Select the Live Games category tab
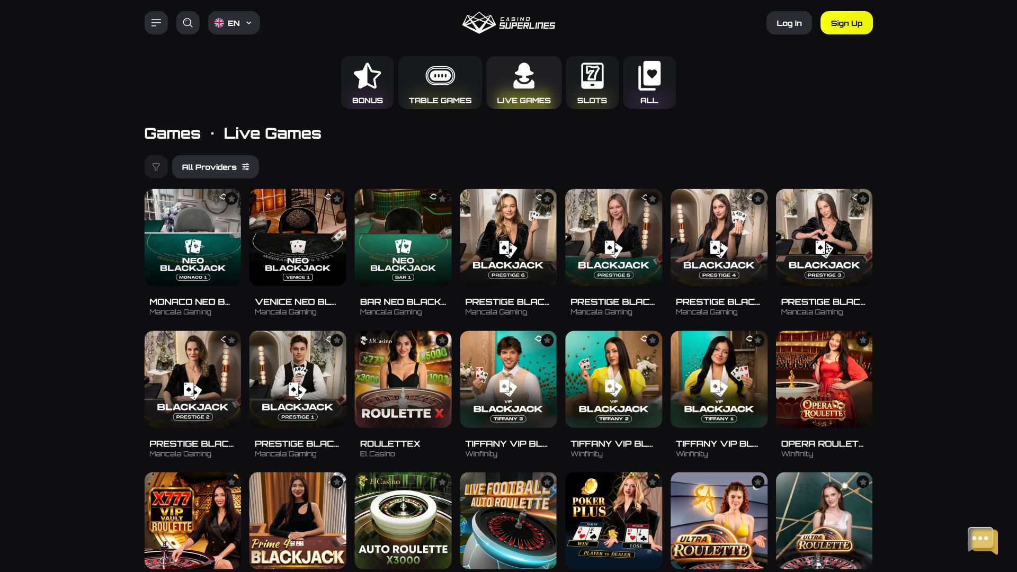 pyautogui.click(x=524, y=83)
